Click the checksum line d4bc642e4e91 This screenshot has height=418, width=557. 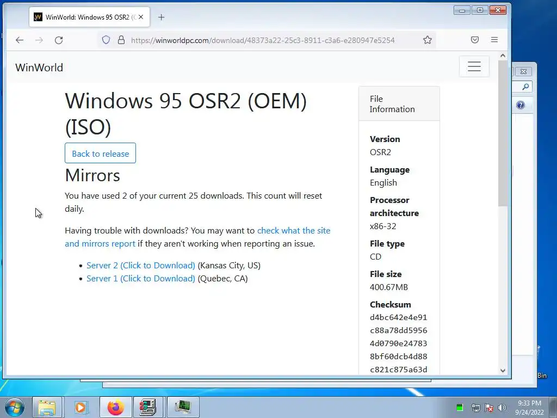pos(398,317)
